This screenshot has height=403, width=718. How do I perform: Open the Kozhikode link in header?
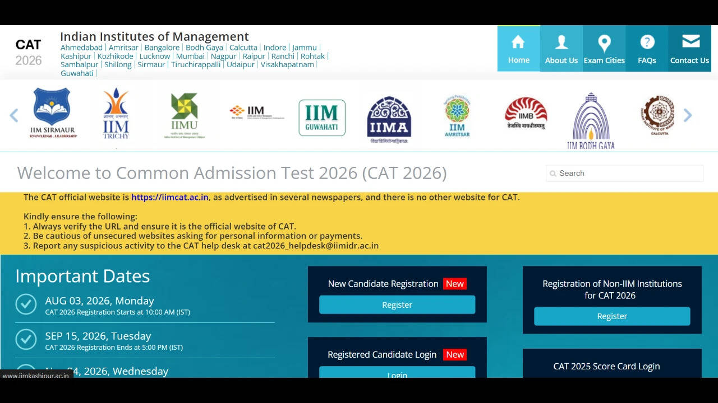click(116, 56)
